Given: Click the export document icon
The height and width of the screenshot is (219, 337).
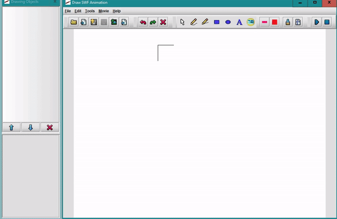Looking at the screenshot, I should click(124, 22).
